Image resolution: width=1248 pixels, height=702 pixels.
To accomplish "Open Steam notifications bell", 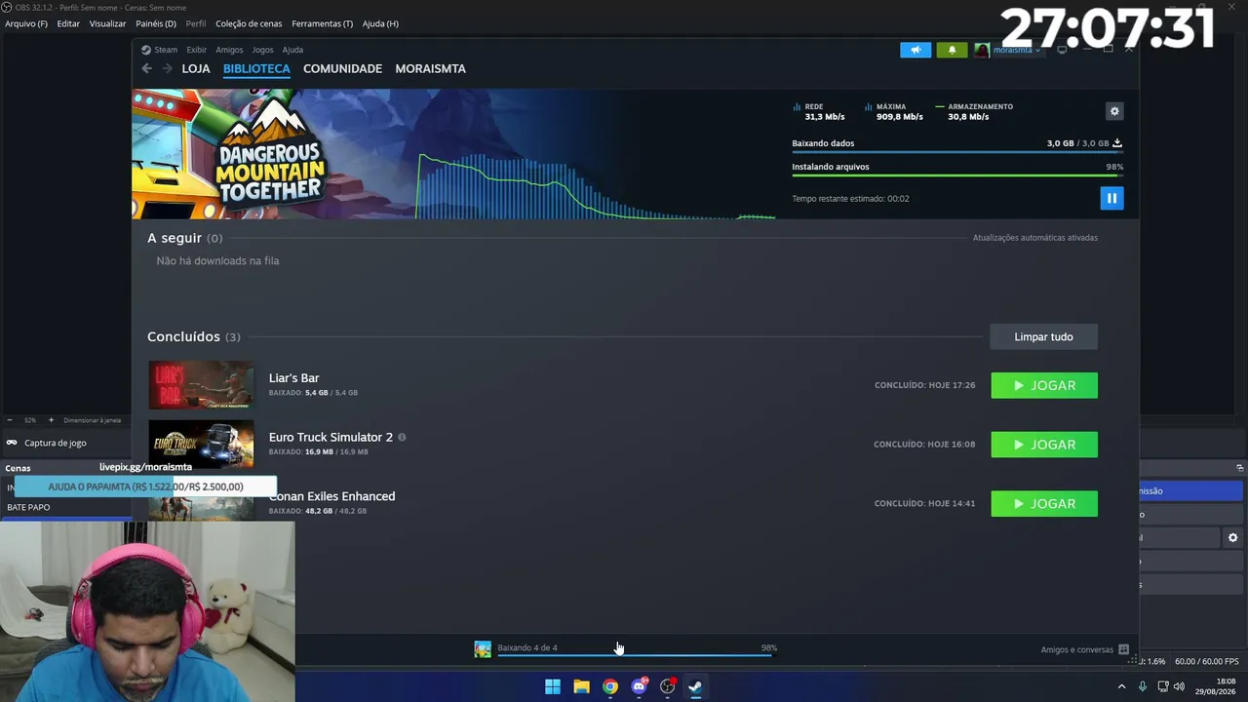I will (952, 50).
